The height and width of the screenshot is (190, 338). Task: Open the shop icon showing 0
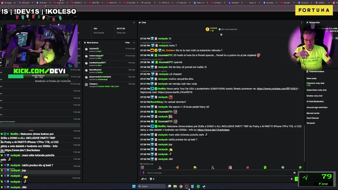pyautogui.click(x=152, y=179)
